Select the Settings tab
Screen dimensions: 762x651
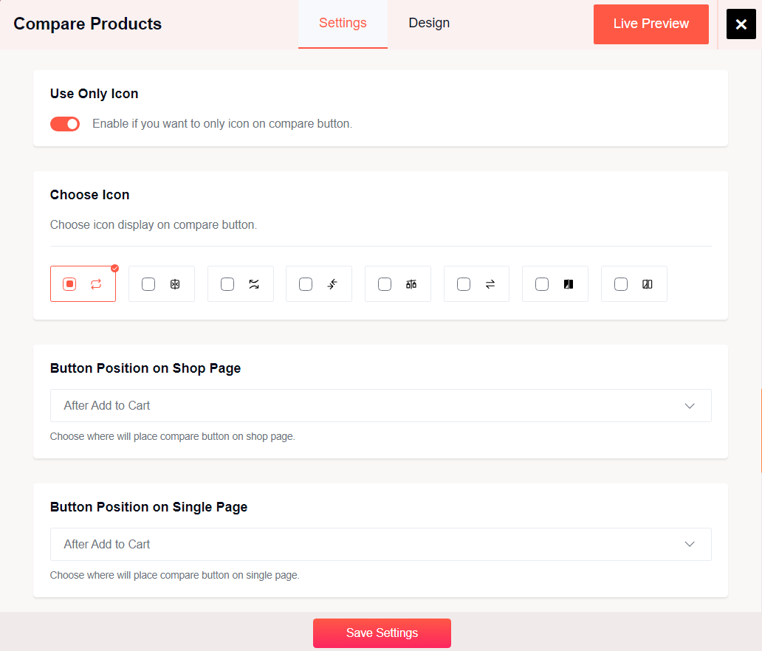[x=343, y=23]
